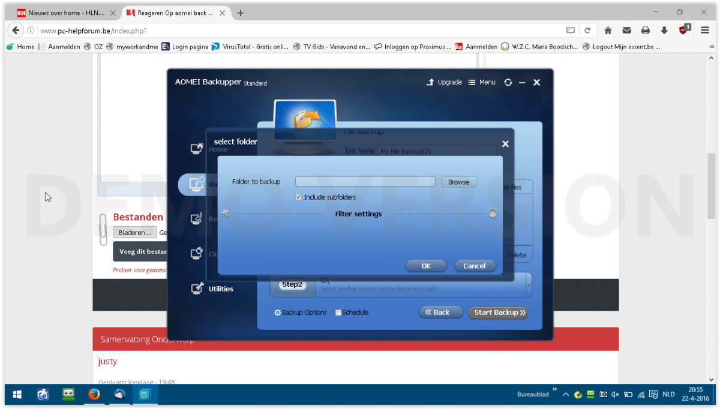Reload the current Firefox page
The image size is (720, 409).
pos(587,31)
